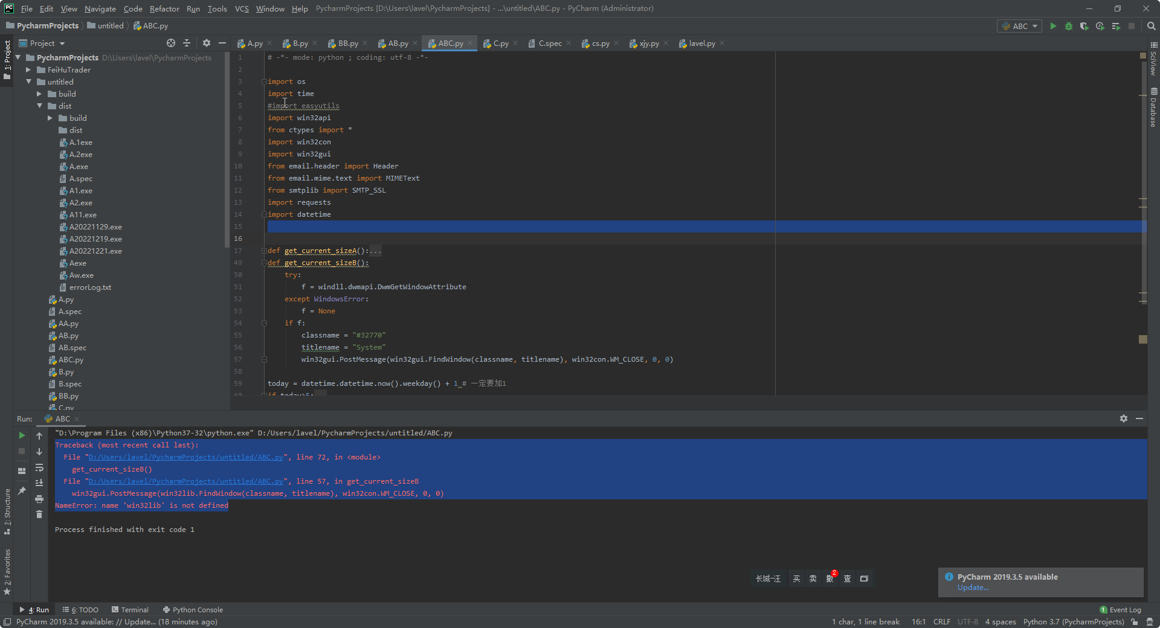Toggle read-only lock icon in status bar
The width and height of the screenshot is (1160, 628).
point(1135,622)
